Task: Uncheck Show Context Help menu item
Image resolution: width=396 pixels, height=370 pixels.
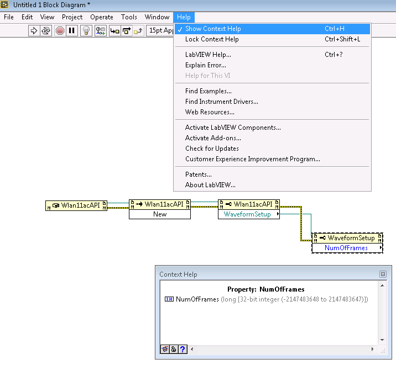Action: (x=213, y=29)
